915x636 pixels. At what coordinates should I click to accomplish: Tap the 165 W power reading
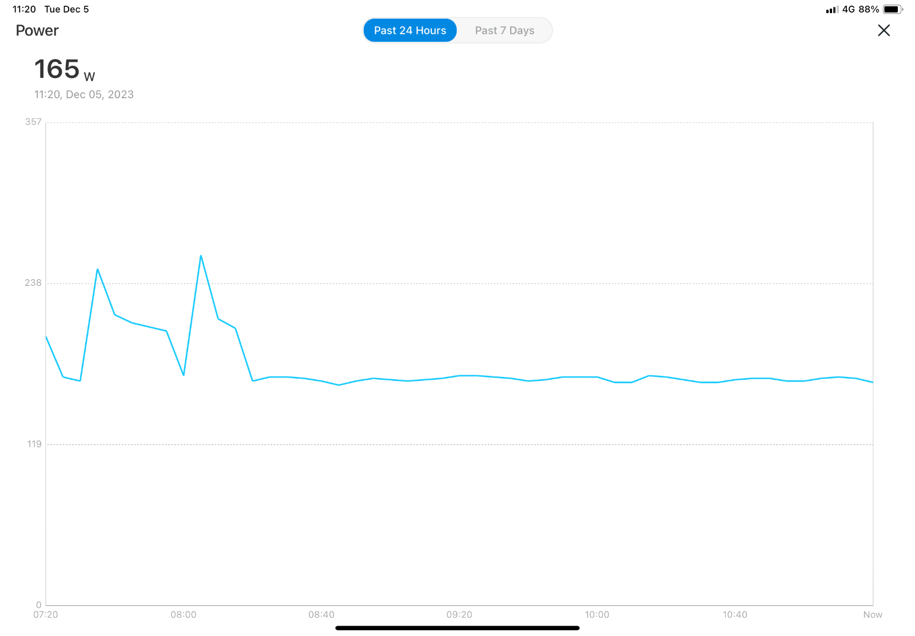tap(65, 70)
